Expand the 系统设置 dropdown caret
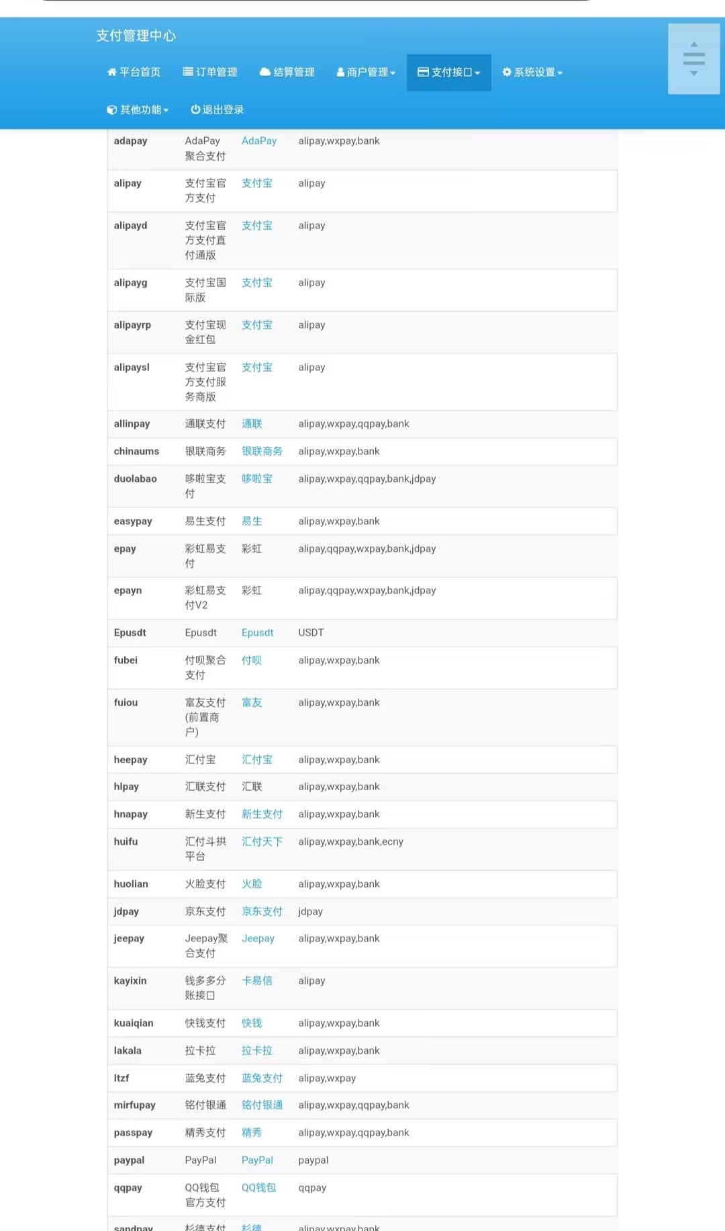The image size is (725, 1231). pos(560,73)
